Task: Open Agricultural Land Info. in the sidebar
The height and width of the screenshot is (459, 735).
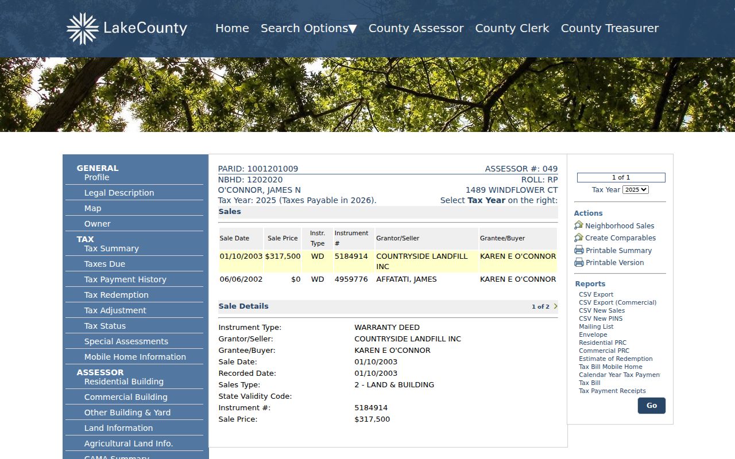Action: [x=129, y=444]
